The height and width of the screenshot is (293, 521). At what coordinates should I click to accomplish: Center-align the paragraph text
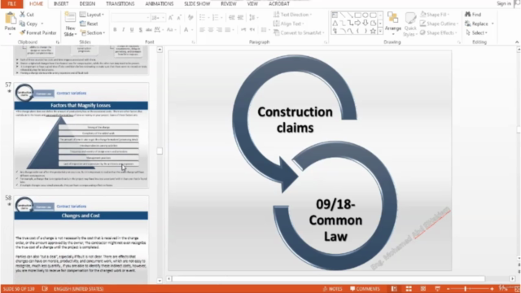211,29
